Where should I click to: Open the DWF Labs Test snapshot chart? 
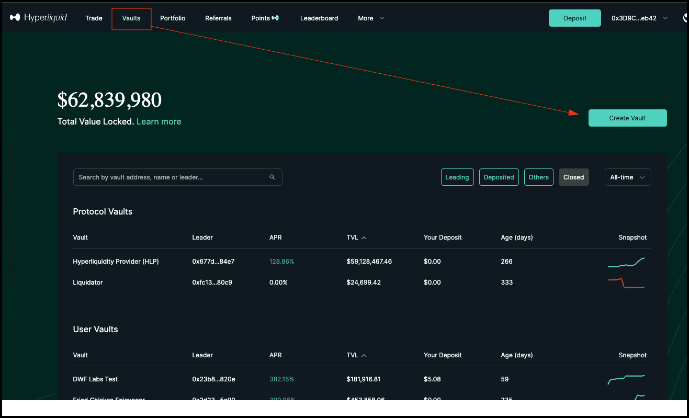pos(626,379)
